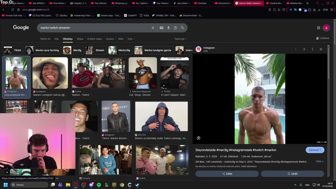The image size is (336, 189).
Task: Open Marlon Lundgren Garcia hooded selfie result
Action: point(50,73)
